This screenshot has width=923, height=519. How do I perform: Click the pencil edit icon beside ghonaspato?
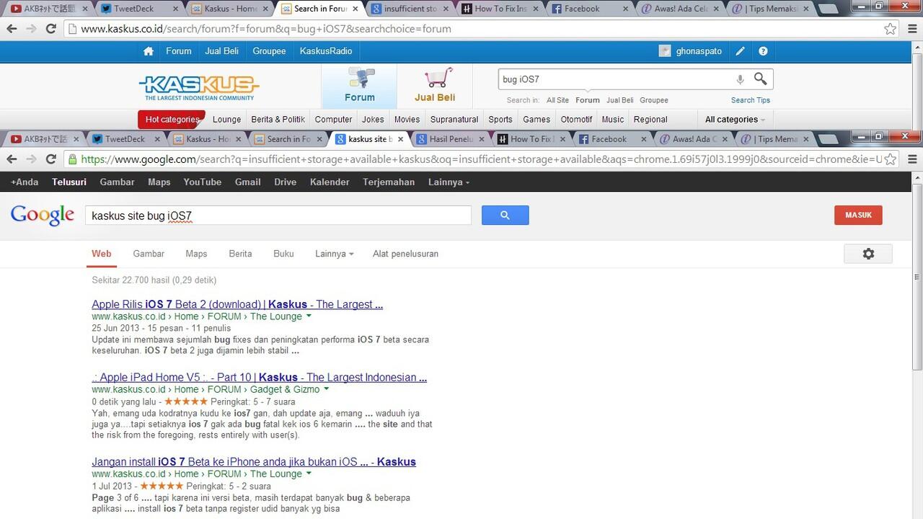coord(741,51)
